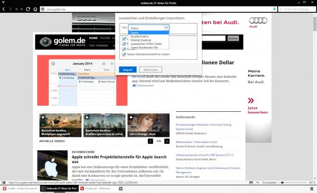Select Opera Bookmarks File option
The image size is (317, 193).
tap(149, 47)
